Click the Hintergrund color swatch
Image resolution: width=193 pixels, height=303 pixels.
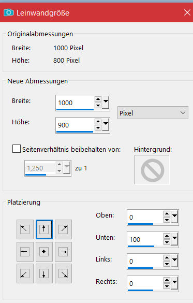[x=152, y=170]
